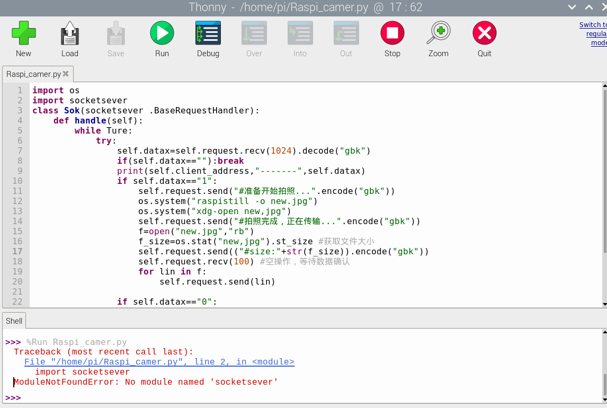Select the Raspi_camer.py editor tab
The image size is (607, 408).
34,74
